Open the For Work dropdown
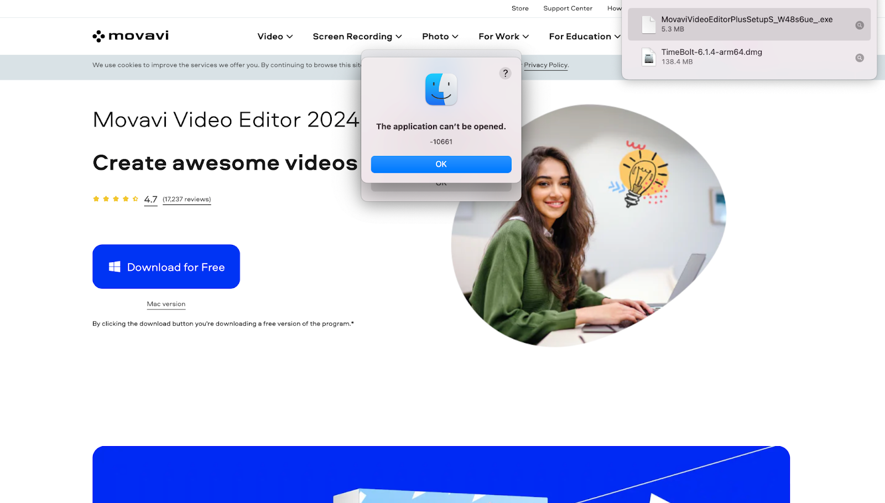The image size is (885, 503). (x=503, y=36)
